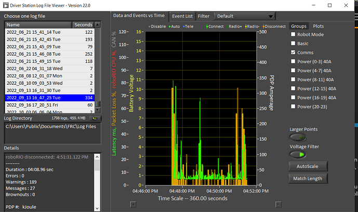Click the roboRIO disconnected details line
358x212 pixels.
pyautogui.click(x=47, y=157)
